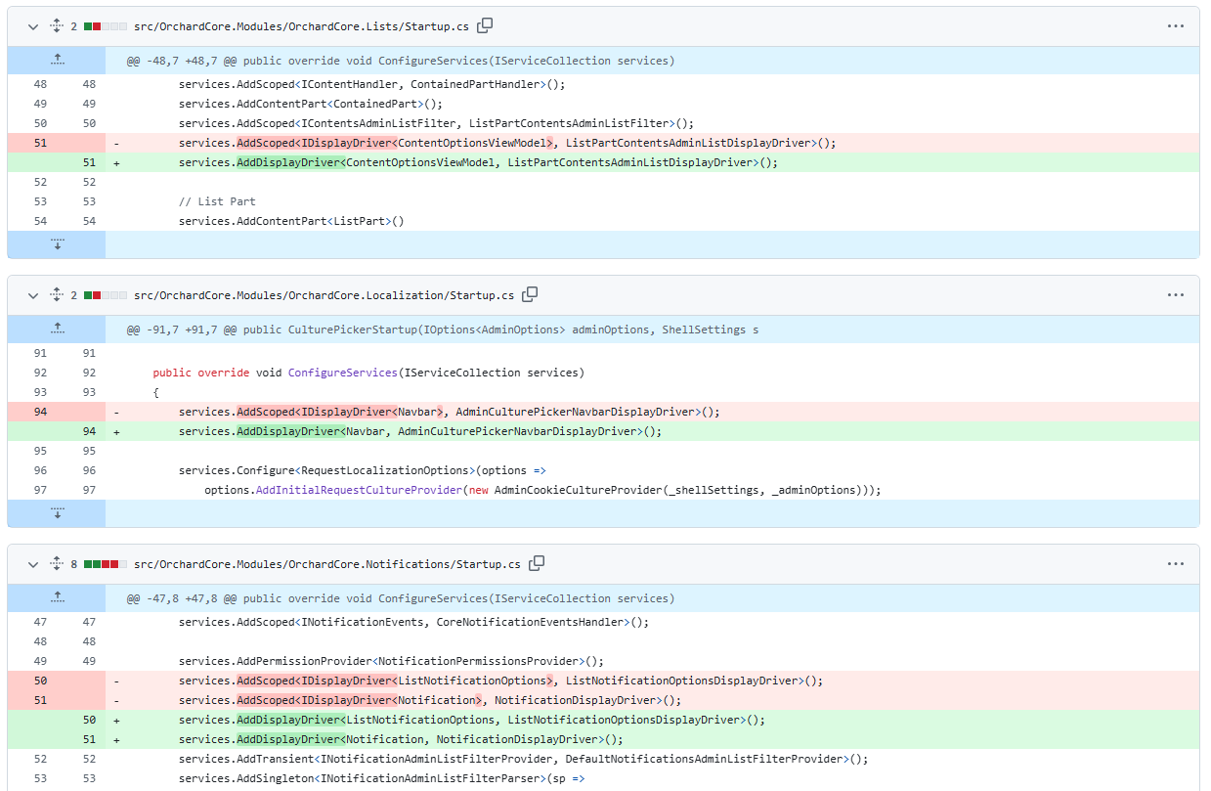The image size is (1211, 791).
Task: Click AddPermissionProvider<NotificationPermissionsProvider> line
Action: click(x=391, y=661)
